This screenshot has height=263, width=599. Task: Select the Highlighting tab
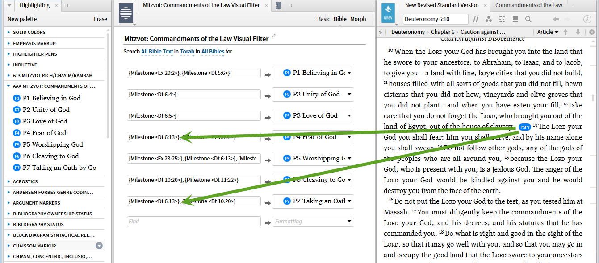34,5
